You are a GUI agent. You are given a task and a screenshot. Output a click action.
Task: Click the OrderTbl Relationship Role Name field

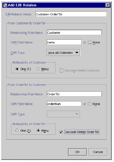(74, 94)
